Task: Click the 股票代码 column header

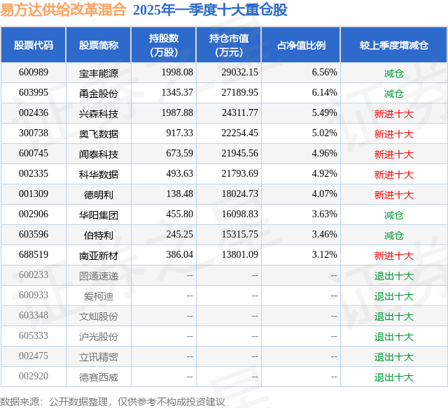Action: (x=34, y=45)
